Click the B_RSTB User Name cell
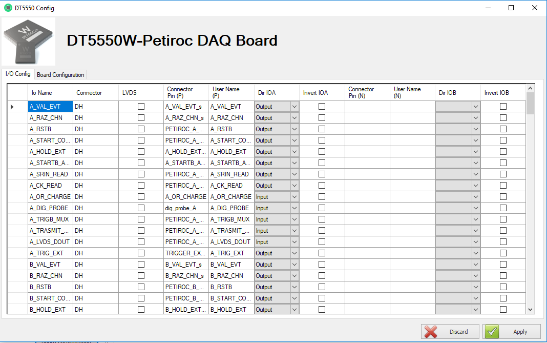 click(x=232, y=287)
